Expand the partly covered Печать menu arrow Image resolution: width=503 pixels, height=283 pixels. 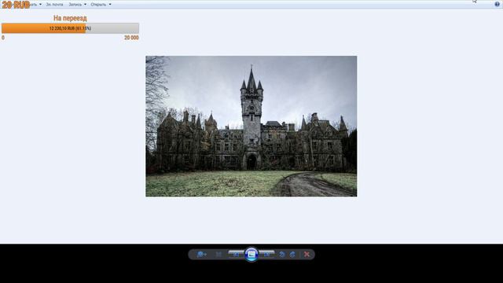[x=40, y=5]
